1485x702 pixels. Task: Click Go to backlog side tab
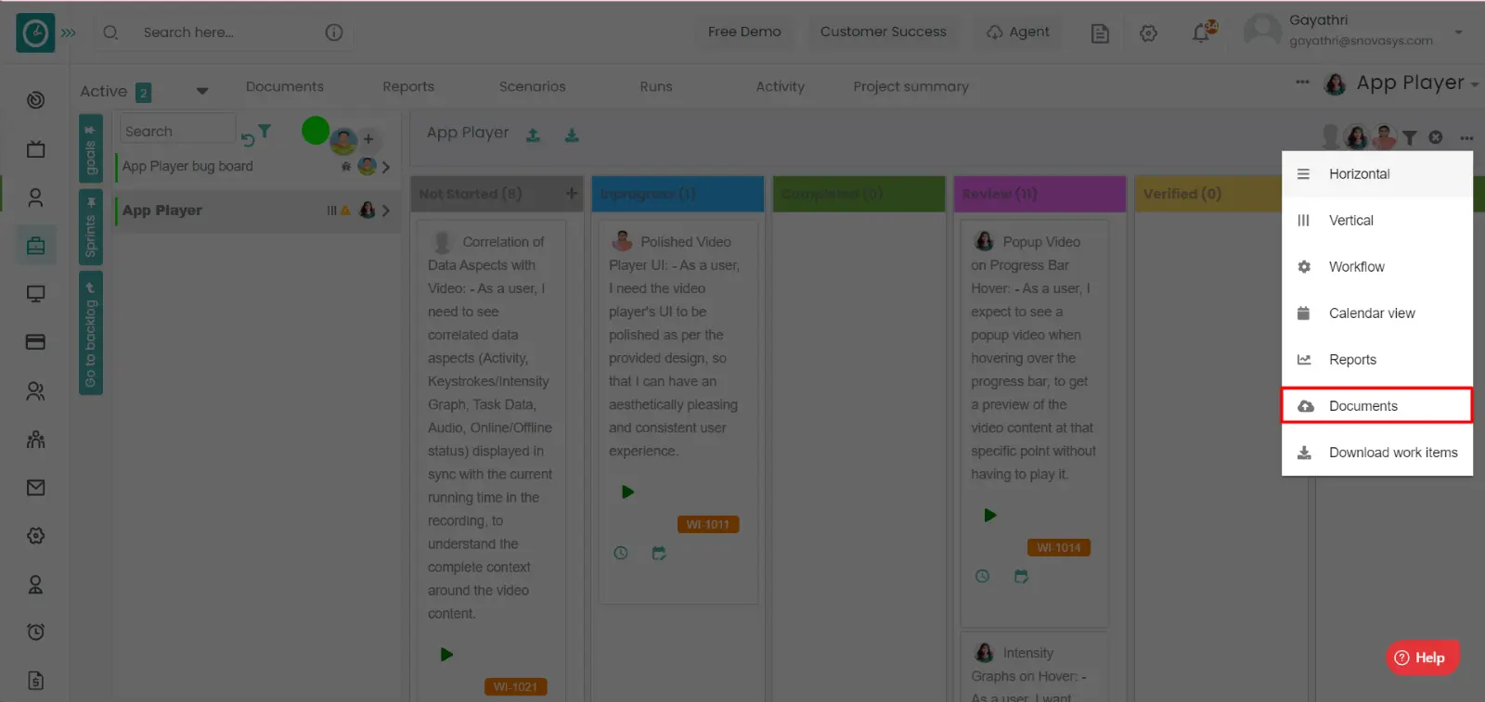pos(91,334)
